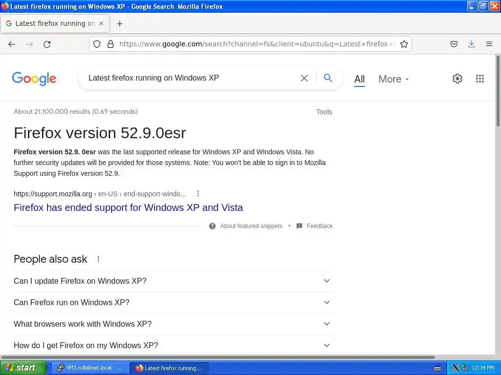Click the 'Firefox version 52.9.0esr' heading

[100, 133]
